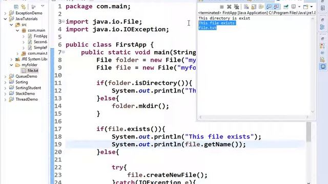Image resolution: width=328 pixels, height=184 pixels.
Task: Click Console horizontal scrollbar right arrow
Action: click(307, 117)
